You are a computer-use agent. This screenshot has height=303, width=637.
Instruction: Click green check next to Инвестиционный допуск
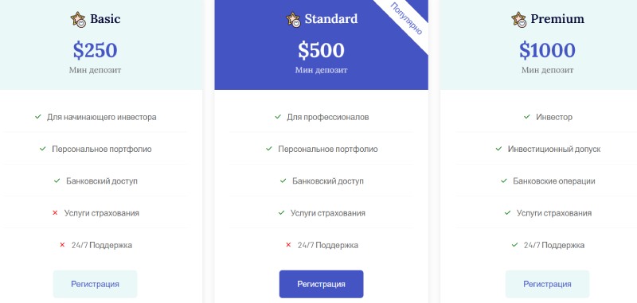click(x=499, y=149)
